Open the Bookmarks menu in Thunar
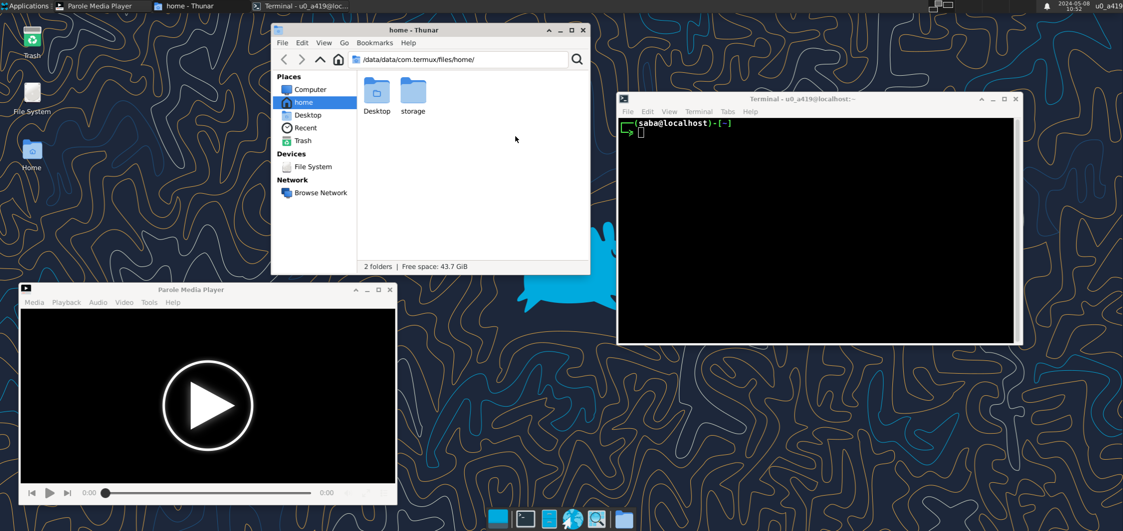Image resolution: width=1123 pixels, height=531 pixels. pyautogui.click(x=374, y=43)
